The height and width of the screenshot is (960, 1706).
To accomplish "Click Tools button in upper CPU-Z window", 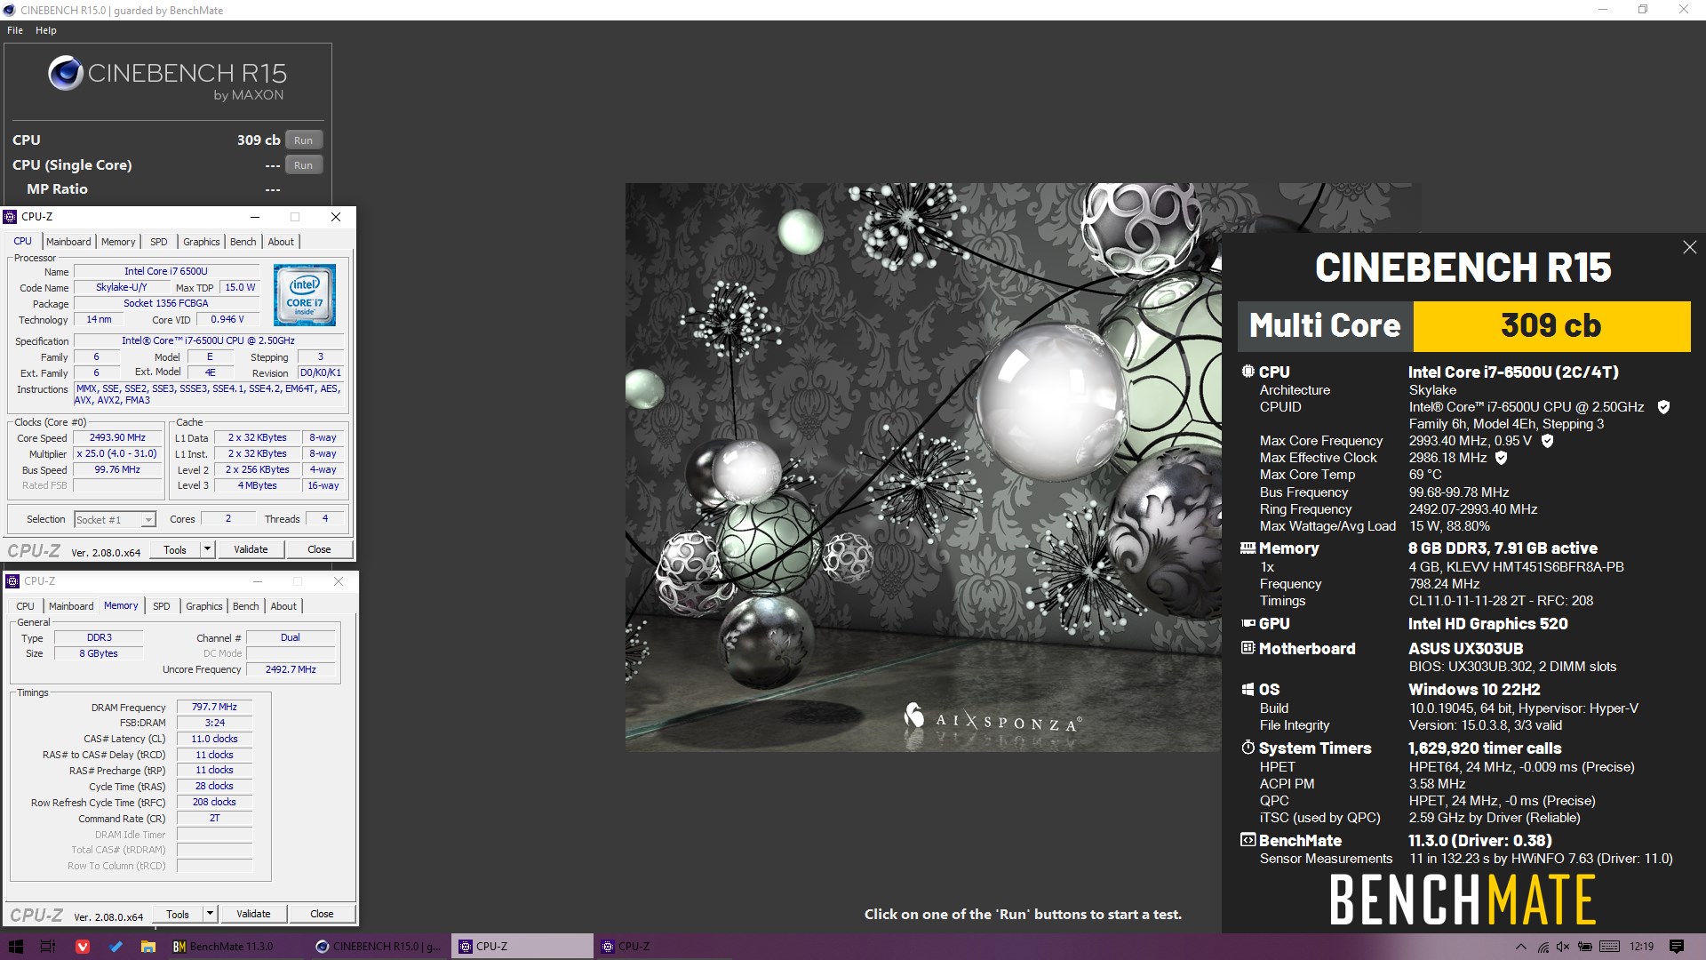I will click(x=175, y=549).
